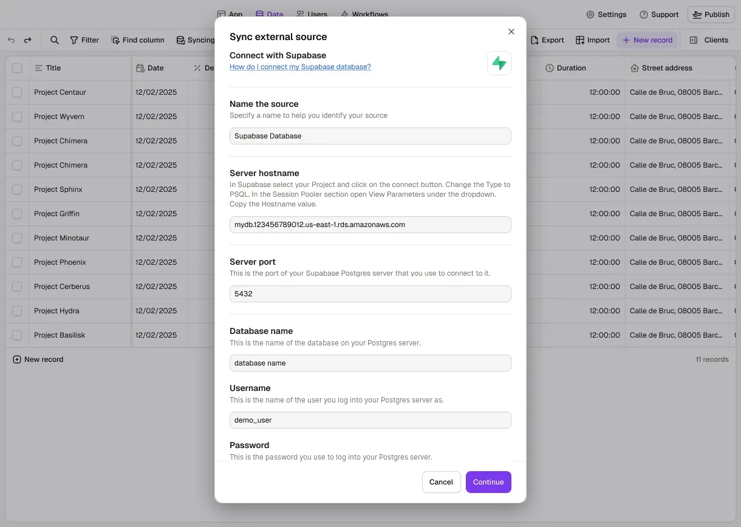The image size is (741, 527).
Task: Click the Title column header
Action: pos(80,68)
